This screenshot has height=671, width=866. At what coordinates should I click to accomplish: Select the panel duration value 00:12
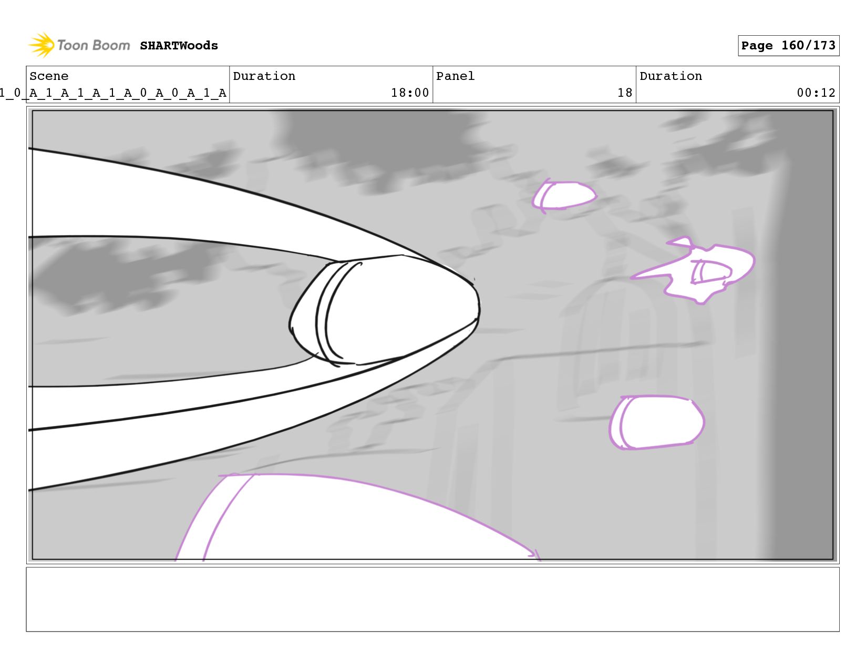pyautogui.click(x=816, y=93)
